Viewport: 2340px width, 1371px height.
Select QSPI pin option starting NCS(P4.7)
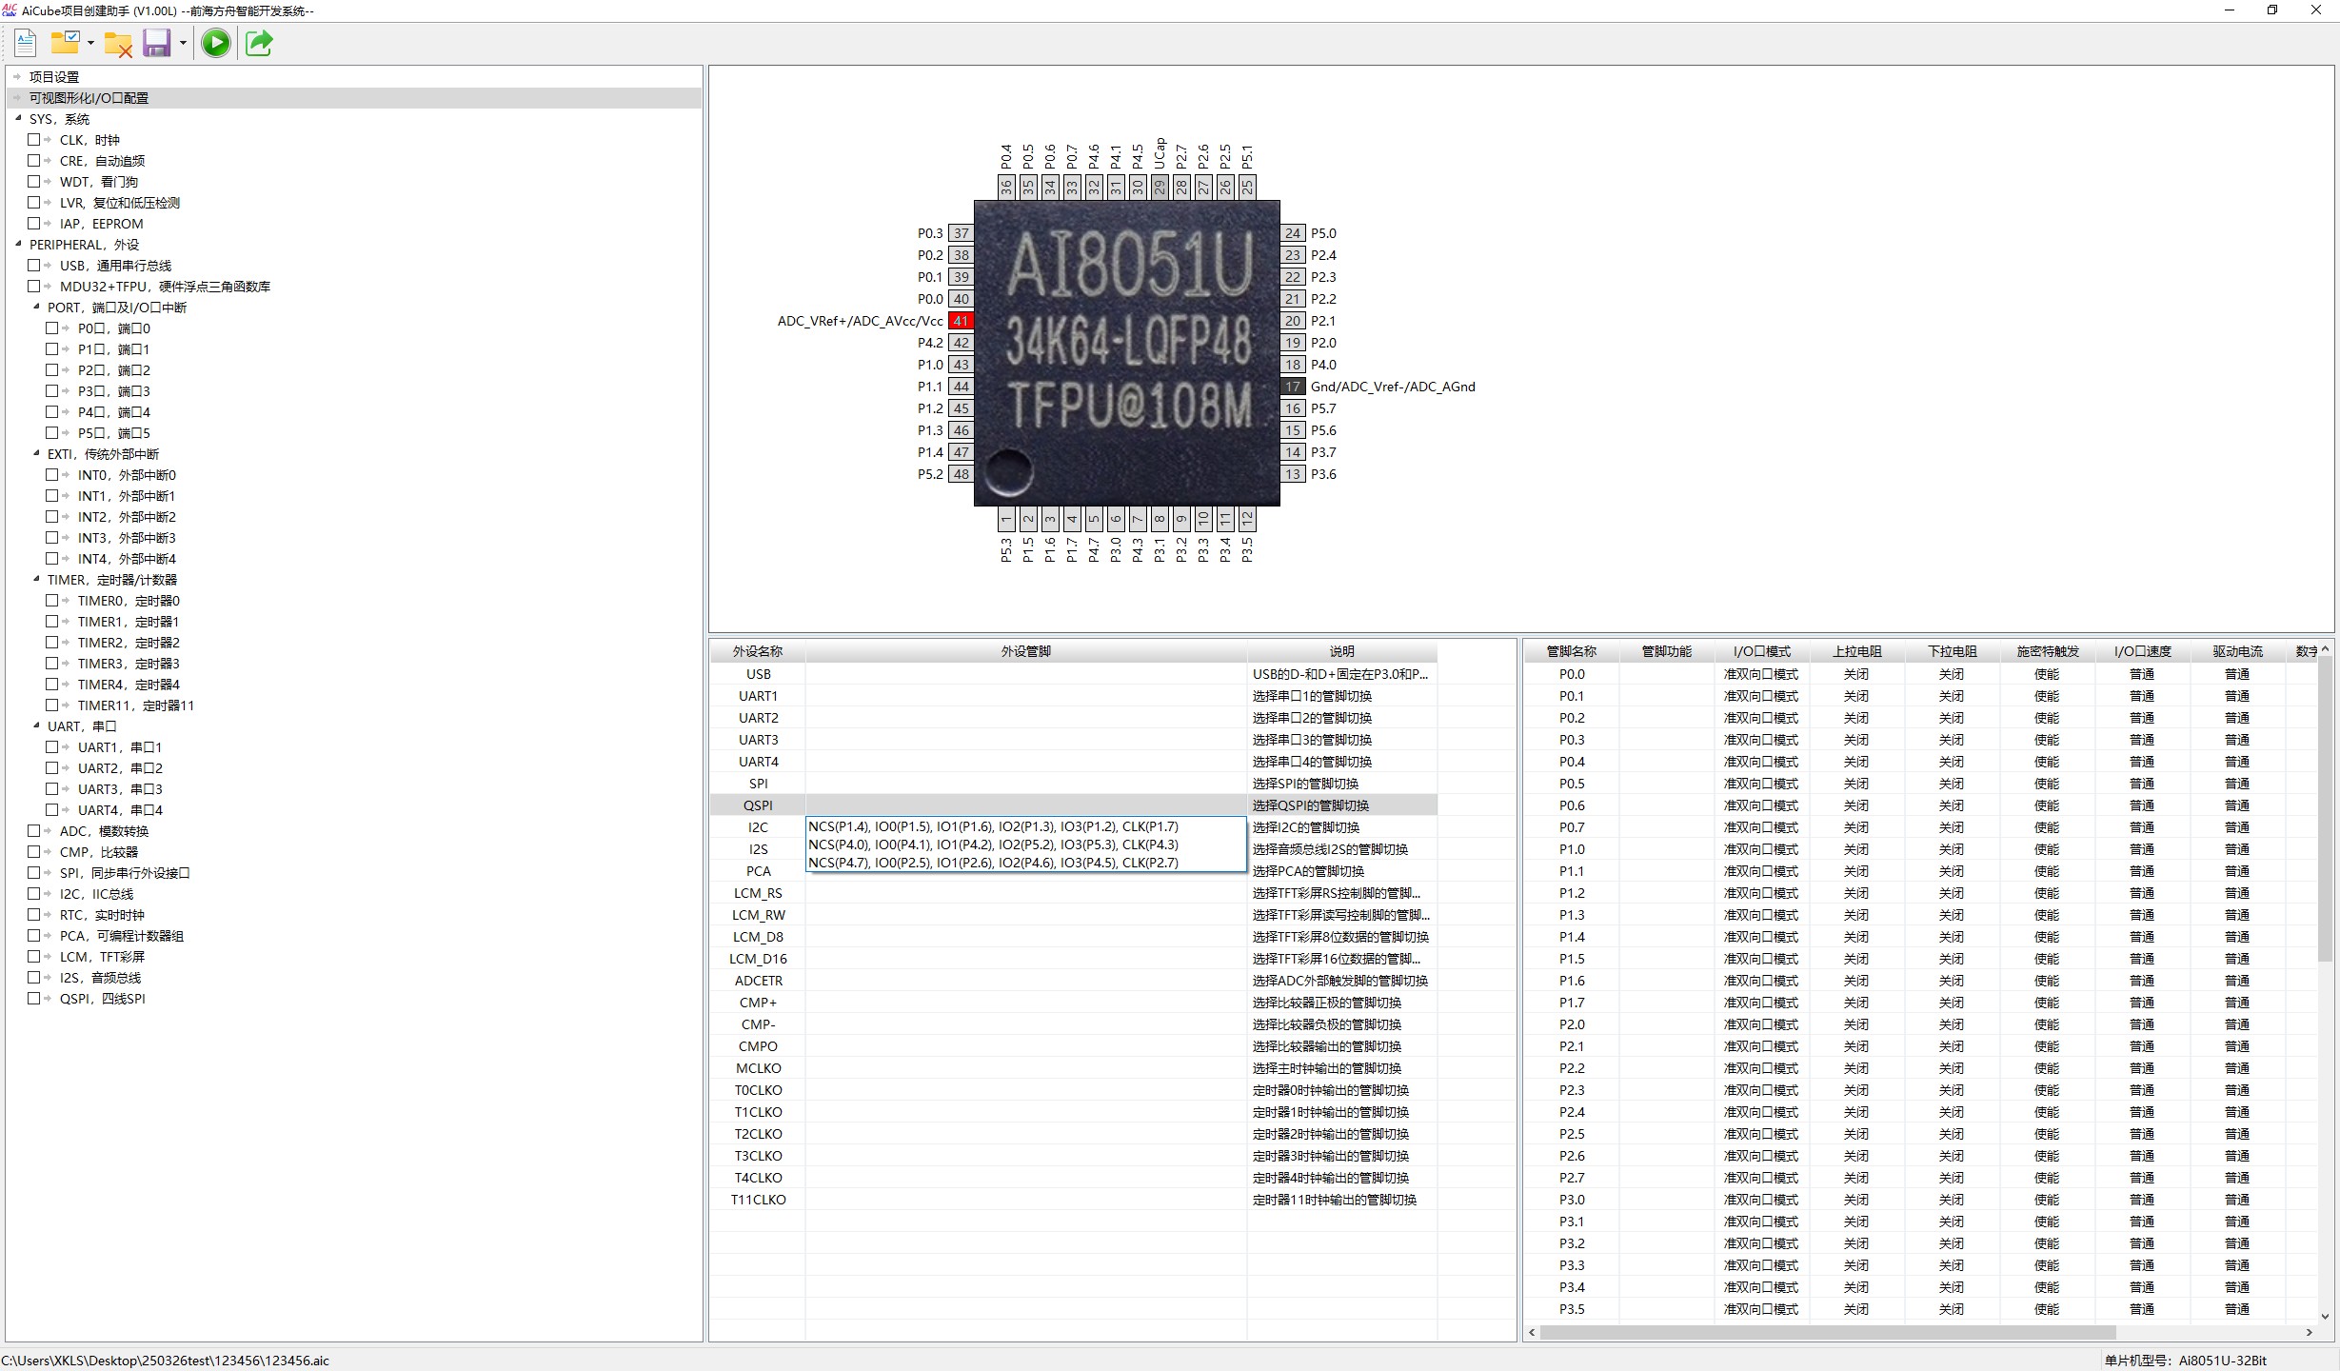(x=1025, y=863)
